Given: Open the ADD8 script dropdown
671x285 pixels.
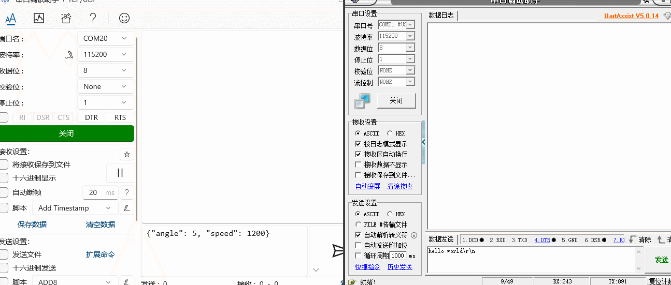Looking at the screenshot, I should pyautogui.click(x=75, y=282).
